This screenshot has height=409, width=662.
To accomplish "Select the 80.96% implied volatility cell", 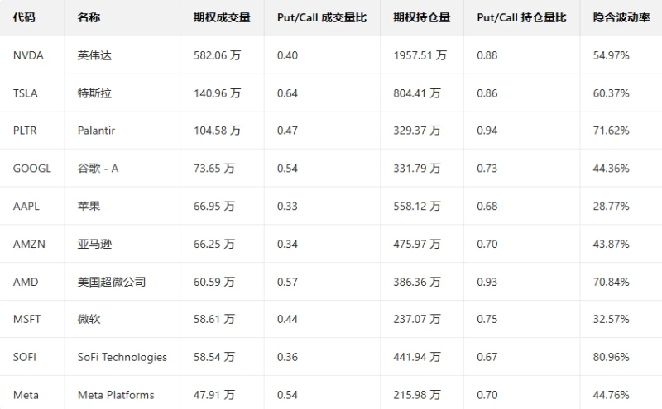I will 612,357.
